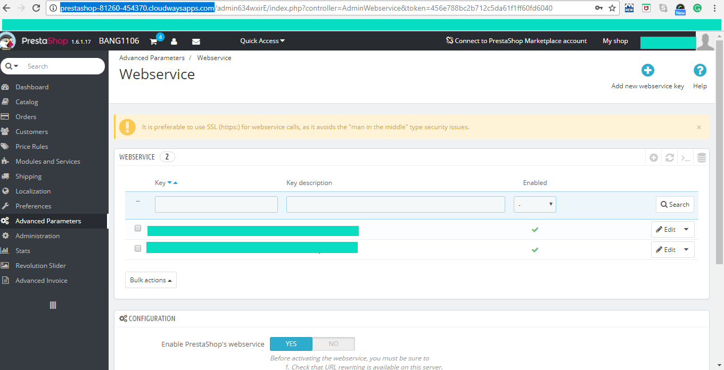This screenshot has height=370, width=724.
Task: Click the Search filter button
Action: click(674, 205)
